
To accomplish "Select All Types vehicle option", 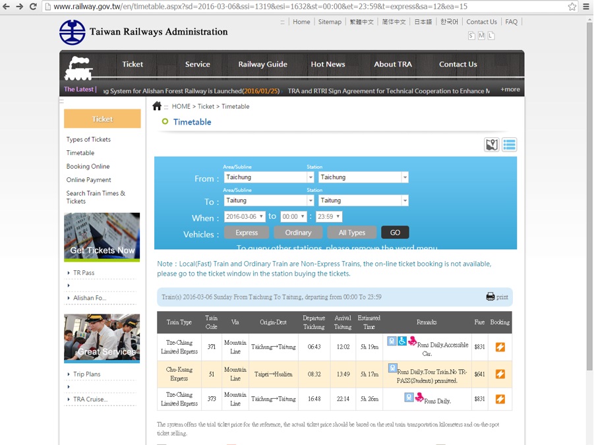I will click(352, 233).
